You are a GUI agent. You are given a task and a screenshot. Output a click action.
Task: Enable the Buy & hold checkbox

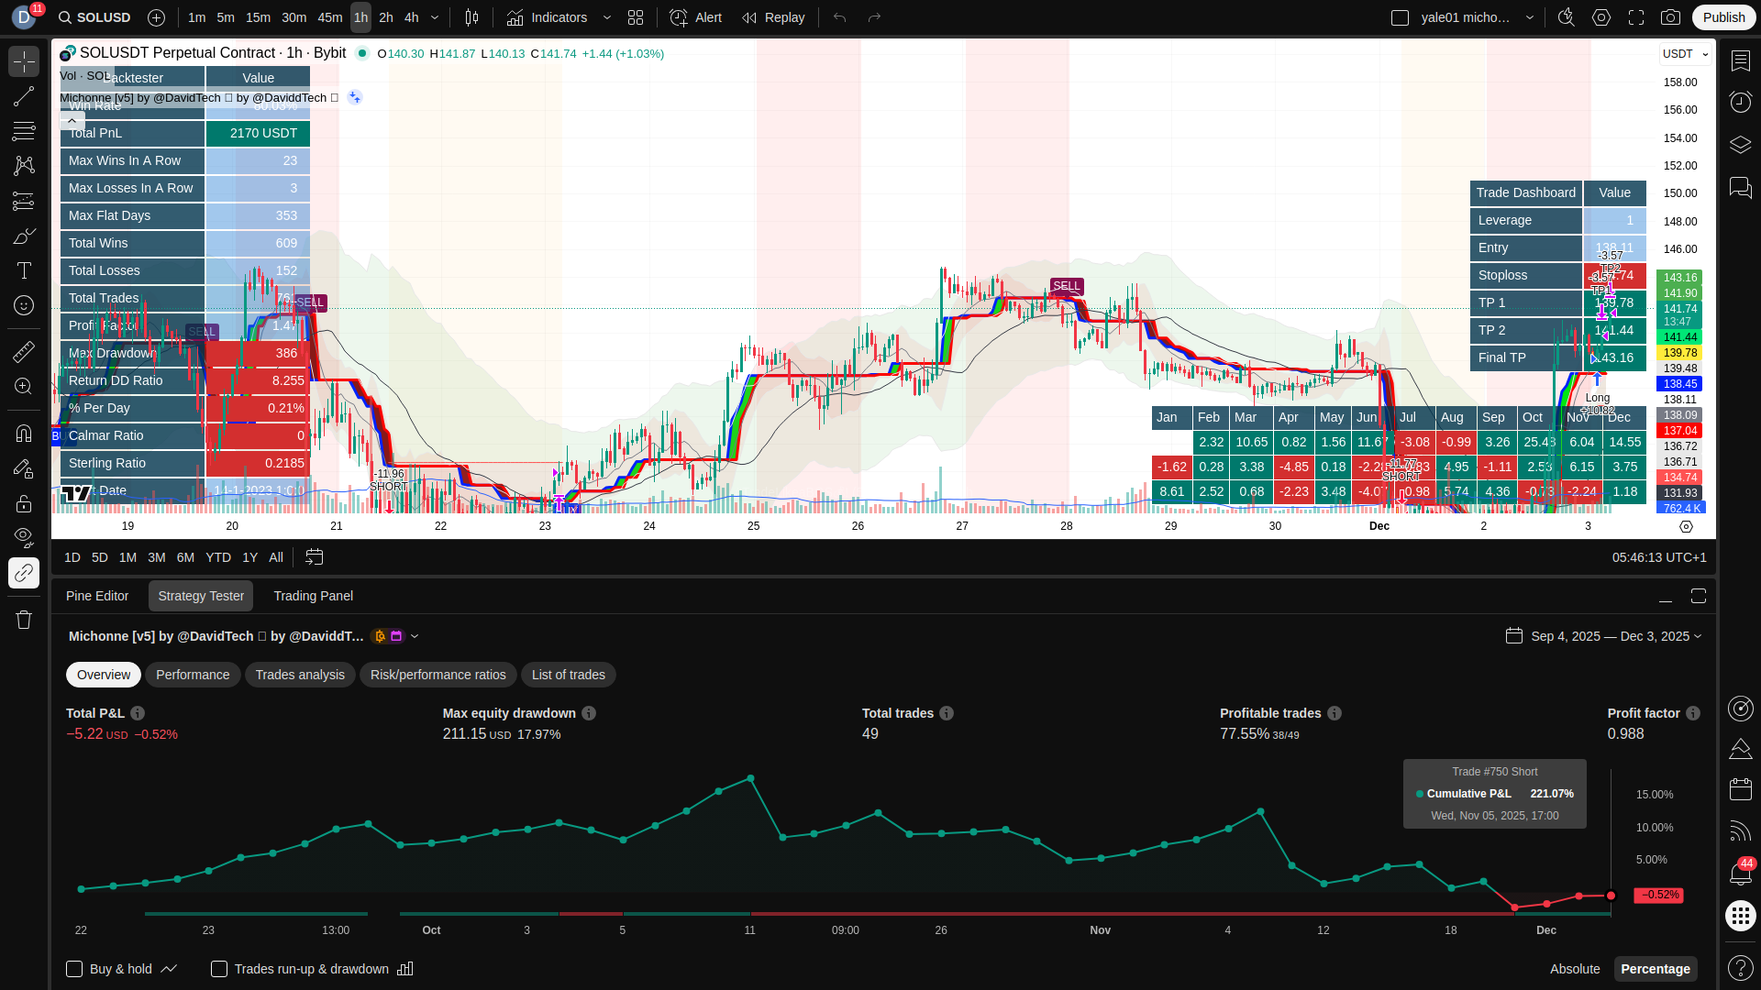(75, 969)
